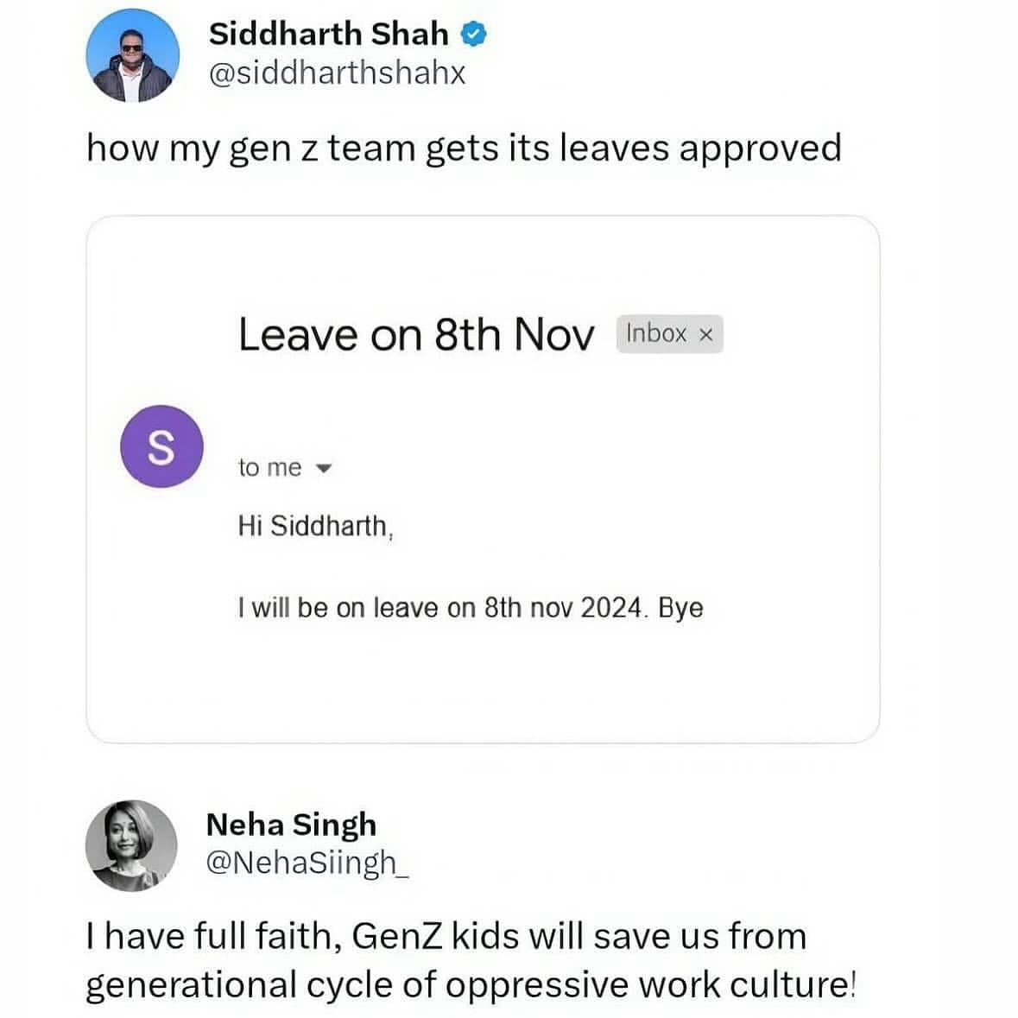Click the leave date text in email body
The image size is (1018, 1018).
pyautogui.click(x=471, y=607)
